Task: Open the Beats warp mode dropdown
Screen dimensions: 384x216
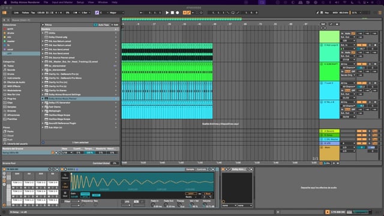Action: 191,197
